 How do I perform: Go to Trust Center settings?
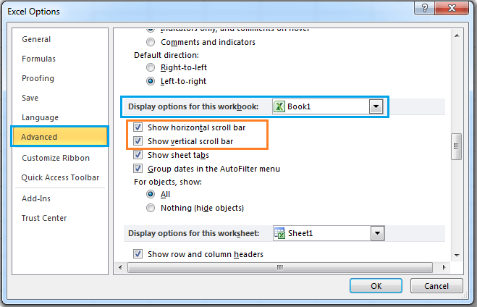tap(44, 218)
